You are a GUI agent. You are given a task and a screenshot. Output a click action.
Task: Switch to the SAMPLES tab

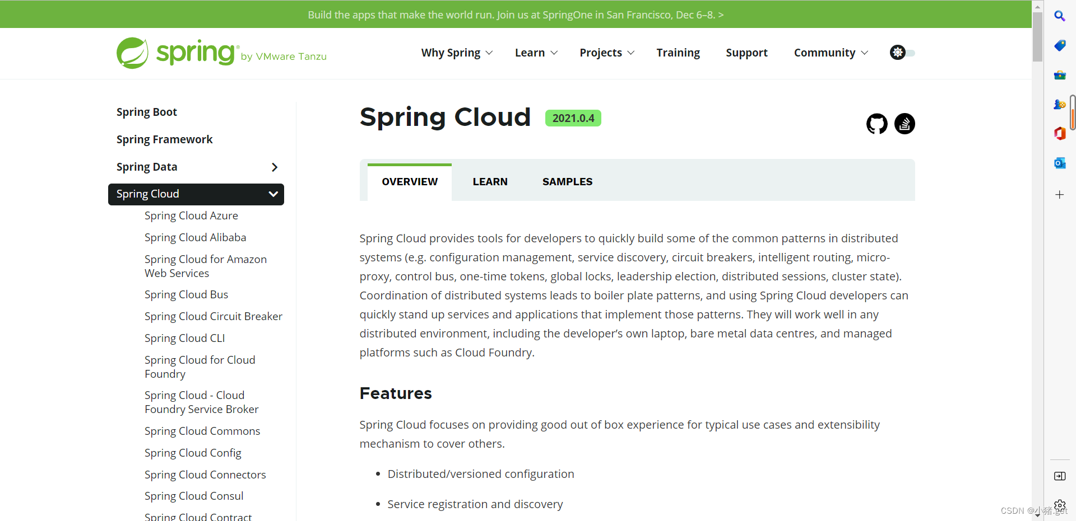[567, 181]
